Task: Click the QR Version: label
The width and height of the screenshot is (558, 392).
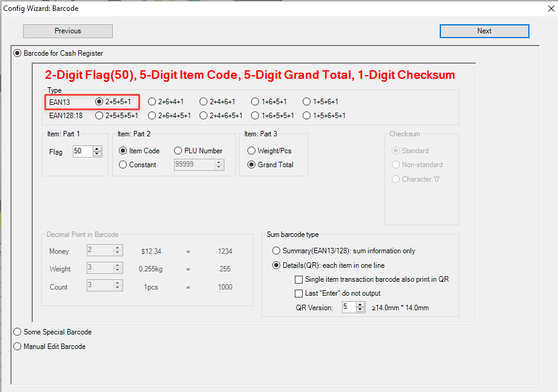Action: point(314,308)
